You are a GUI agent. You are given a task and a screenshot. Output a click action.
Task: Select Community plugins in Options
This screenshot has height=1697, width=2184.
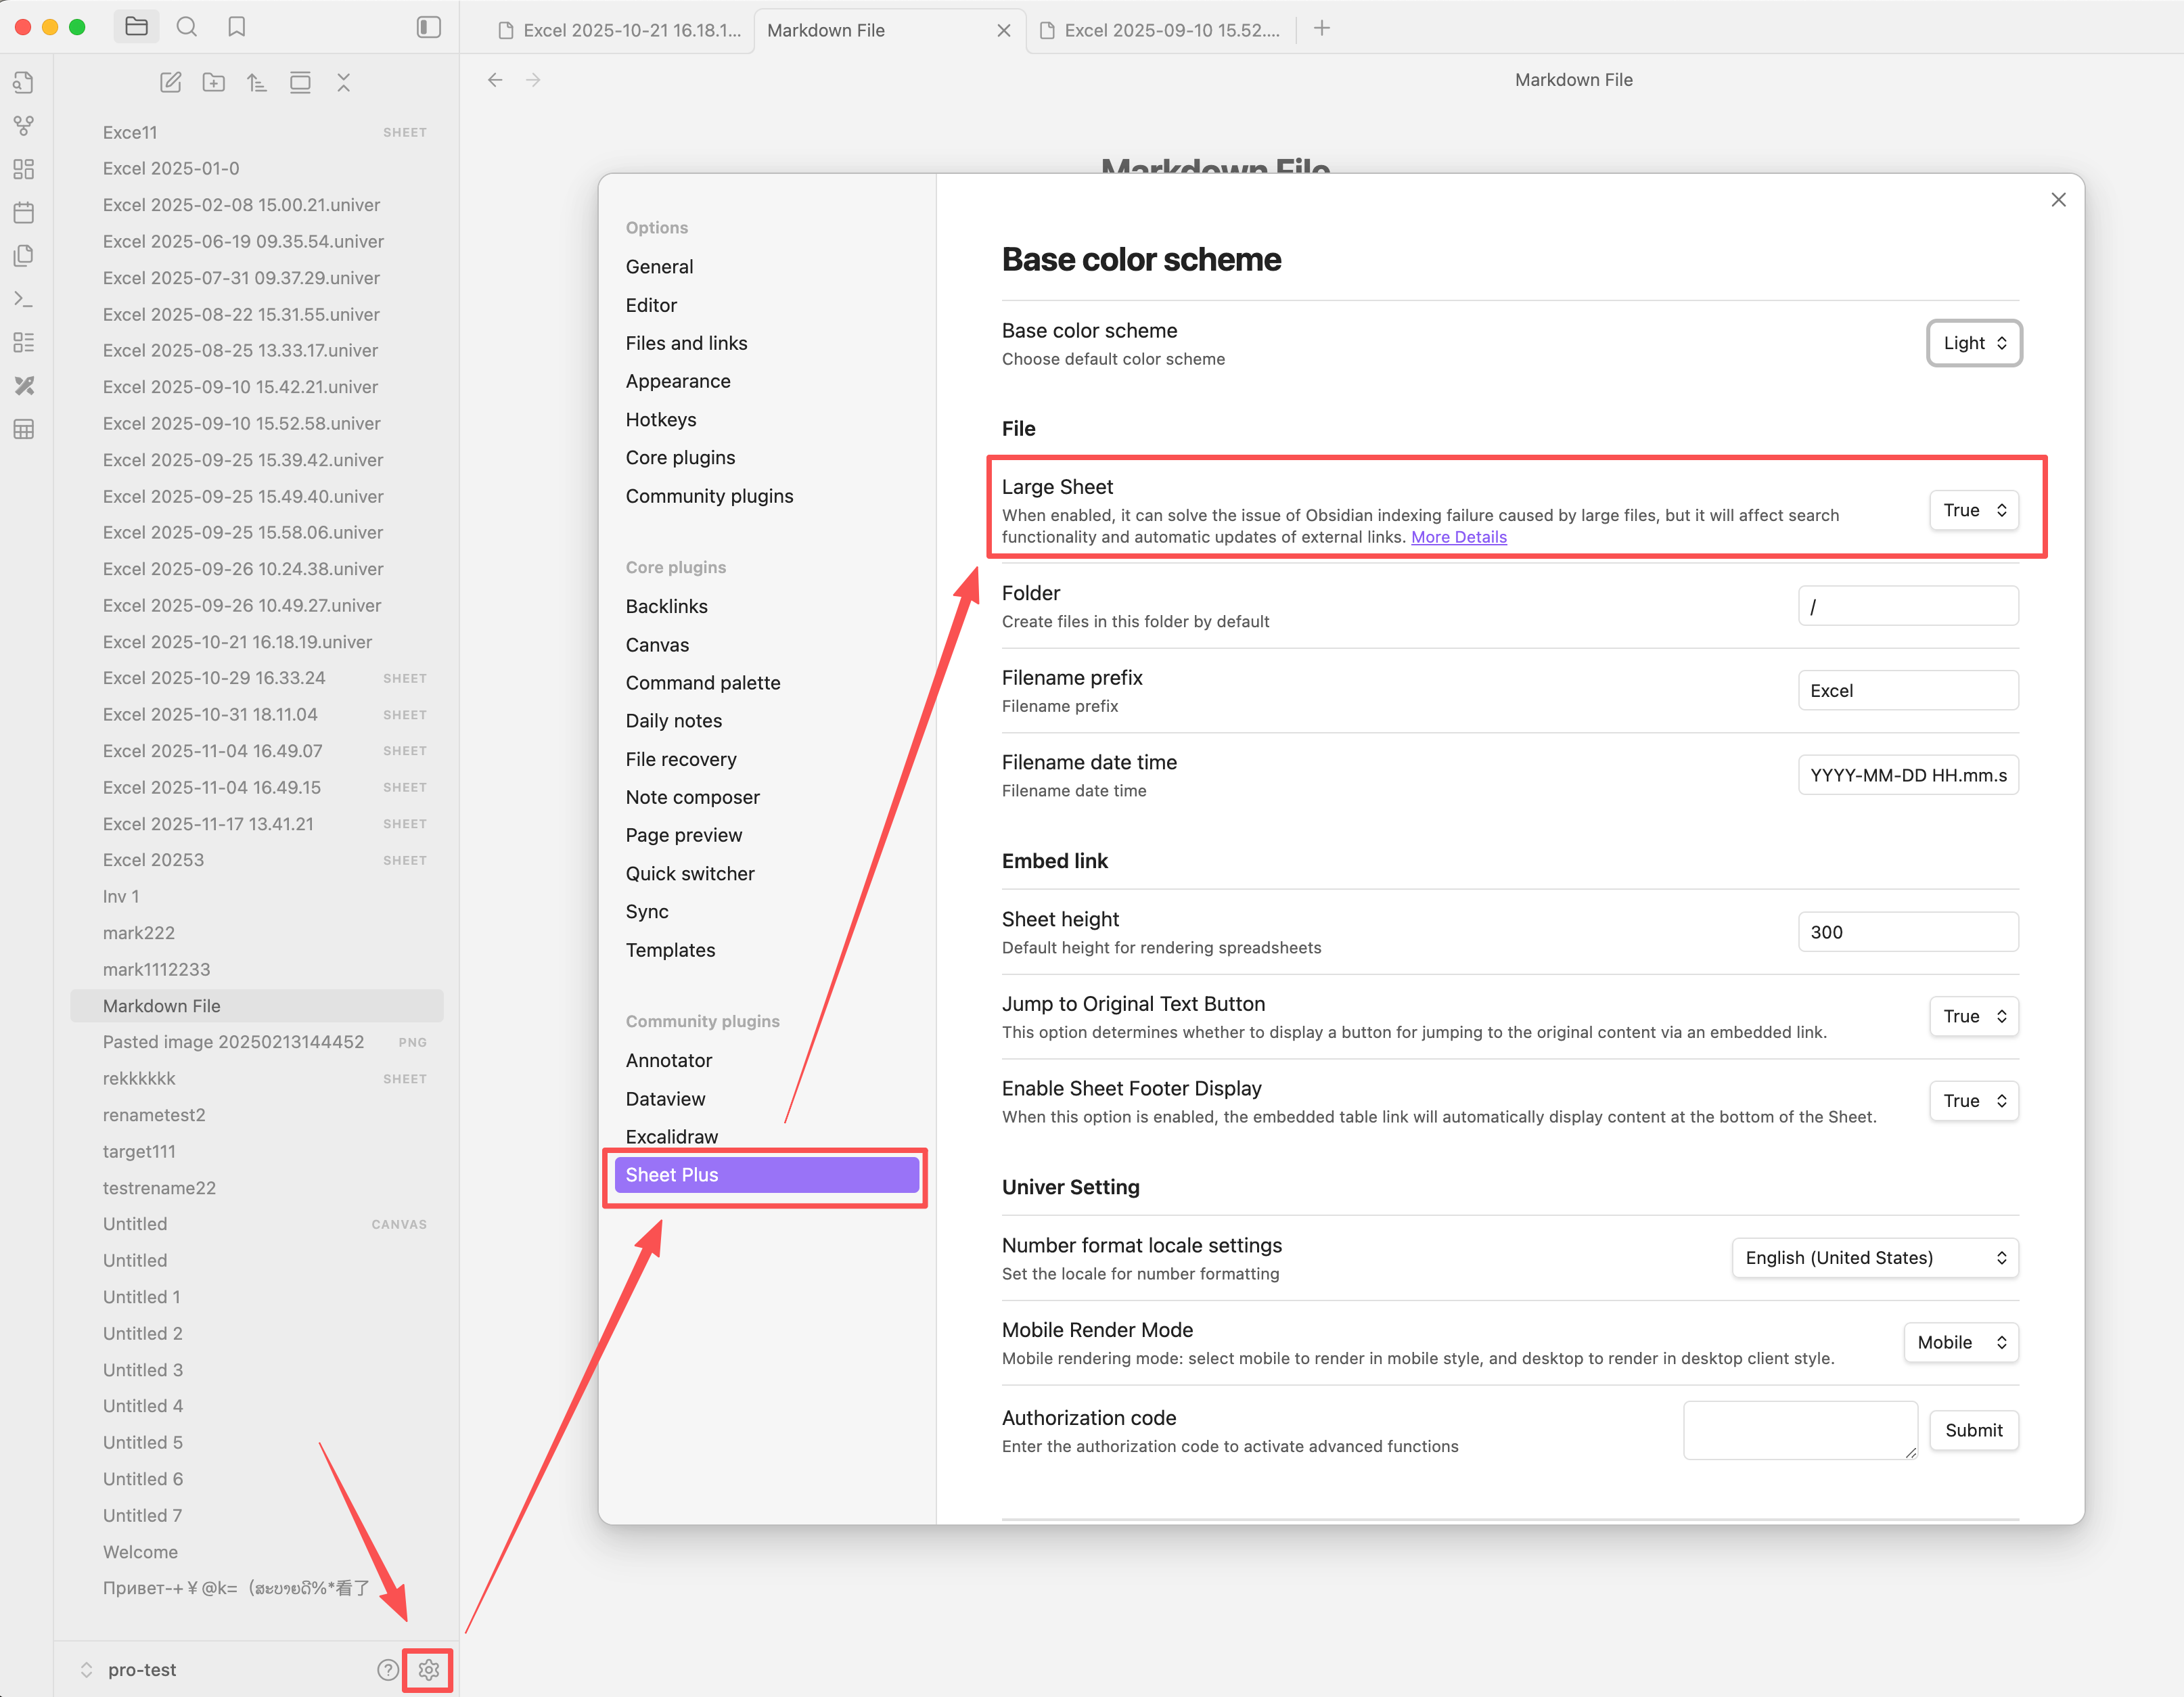(709, 496)
